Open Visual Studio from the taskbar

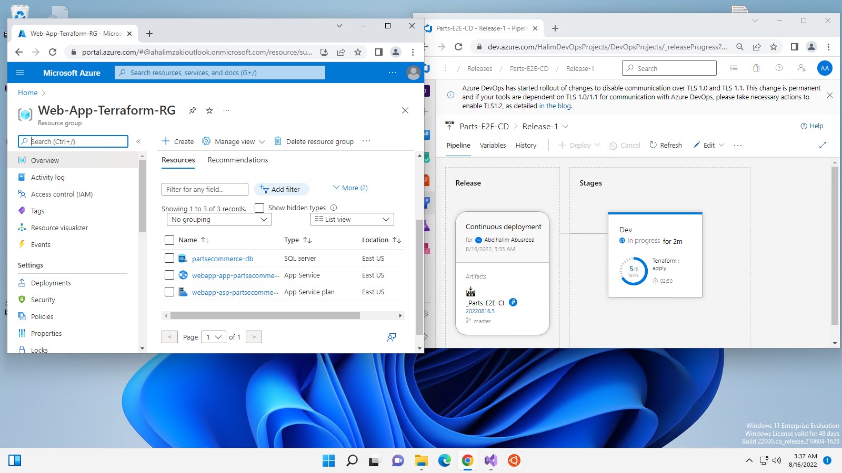tap(490, 460)
